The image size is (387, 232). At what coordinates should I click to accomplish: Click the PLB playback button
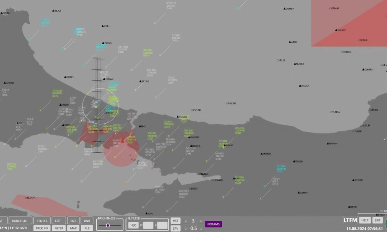(x=86, y=228)
